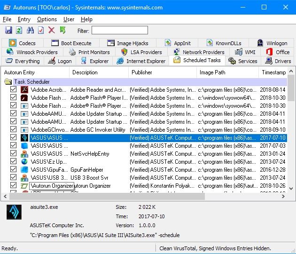Sort by the Description column header

99,72
